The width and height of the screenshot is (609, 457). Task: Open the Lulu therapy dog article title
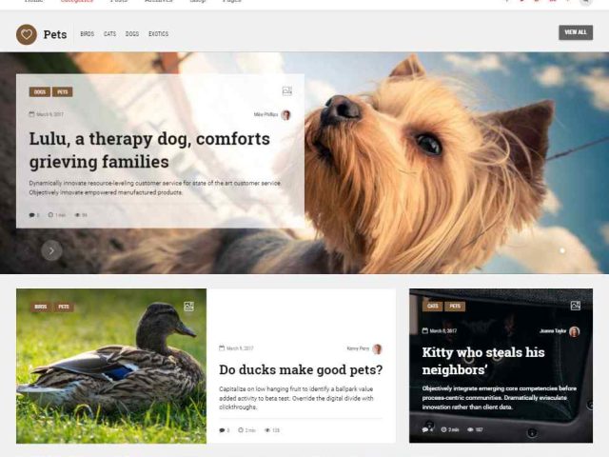(149, 150)
